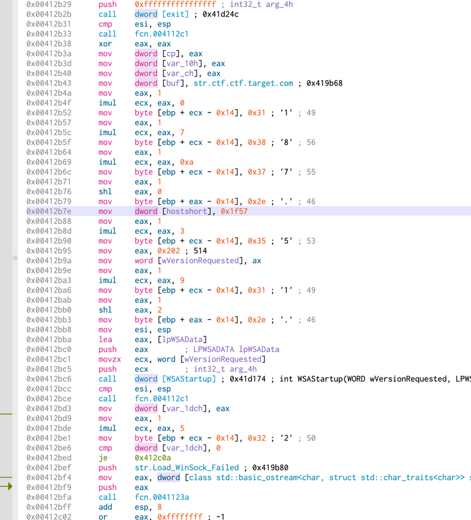The image size is (471, 520).
Task: Click the [lpWSAData] operand in the lea instruction
Action: coord(182,339)
